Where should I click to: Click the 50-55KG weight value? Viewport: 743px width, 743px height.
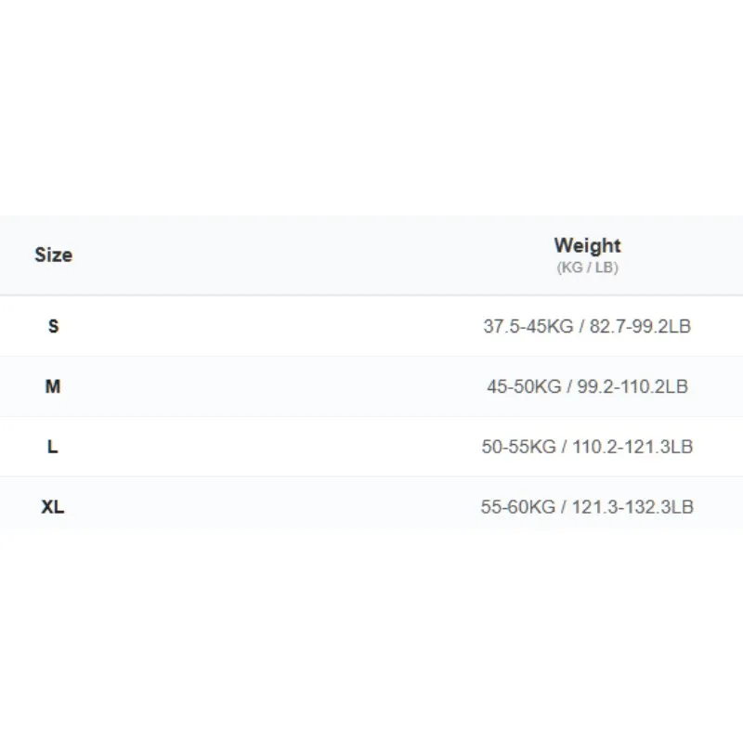click(x=519, y=447)
